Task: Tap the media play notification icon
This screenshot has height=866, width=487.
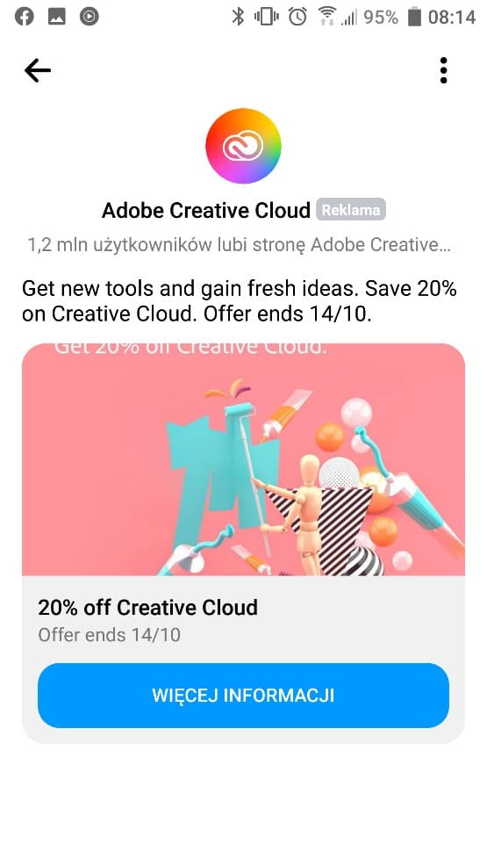Action: (90, 17)
